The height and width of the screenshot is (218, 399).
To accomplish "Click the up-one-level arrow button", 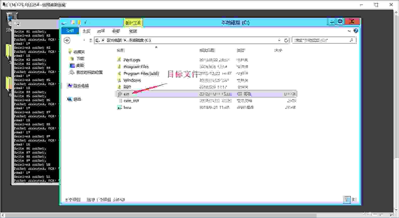I will click(90, 40).
